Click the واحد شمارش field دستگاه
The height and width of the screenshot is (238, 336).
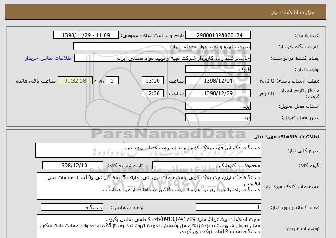coord(72,207)
